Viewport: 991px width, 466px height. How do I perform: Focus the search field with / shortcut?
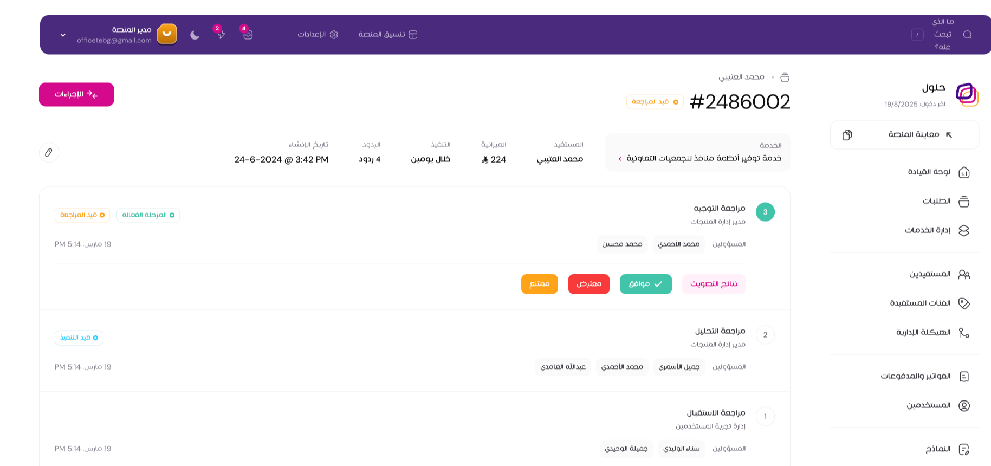point(918,34)
